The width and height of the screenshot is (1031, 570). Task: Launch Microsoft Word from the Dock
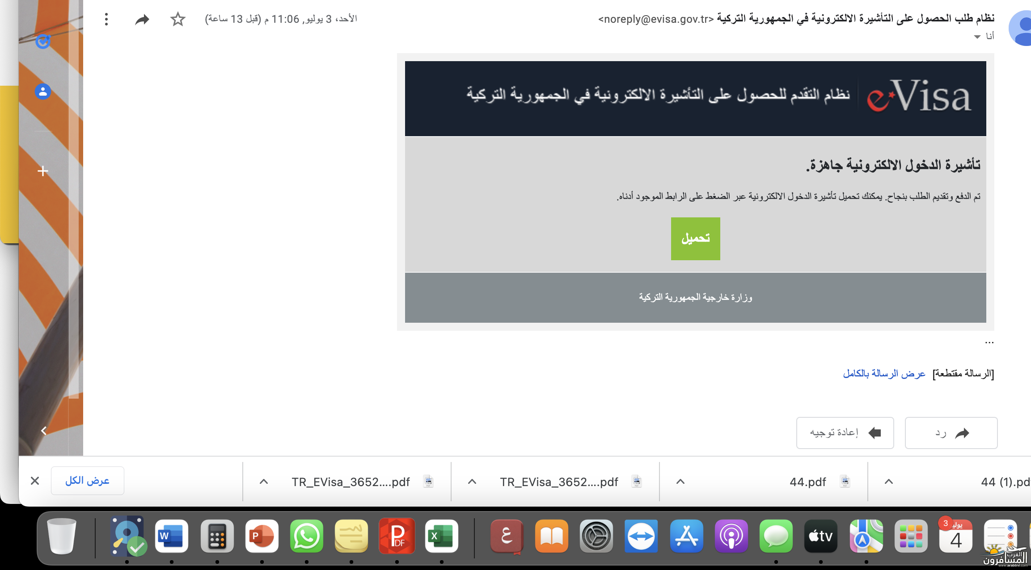pos(172,536)
